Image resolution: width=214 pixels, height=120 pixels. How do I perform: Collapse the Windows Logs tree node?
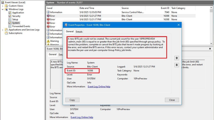[x=2, y=9]
